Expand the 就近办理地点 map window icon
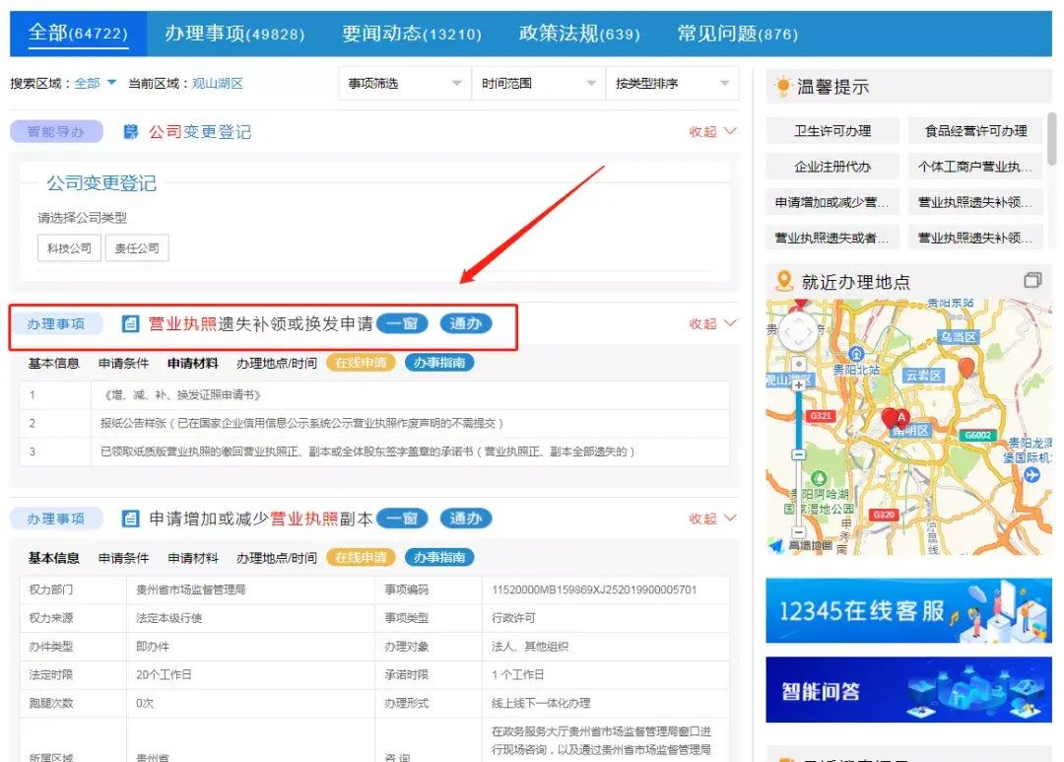1064x762 pixels. [x=1031, y=281]
